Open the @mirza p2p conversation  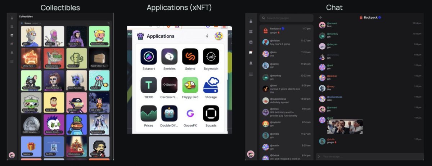coord(287,112)
